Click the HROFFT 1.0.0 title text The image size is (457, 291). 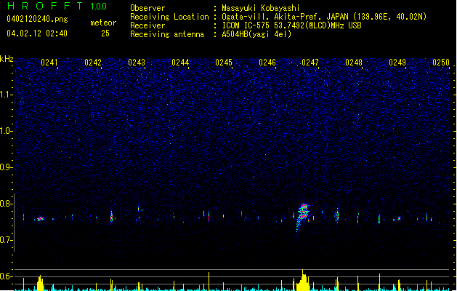click(57, 6)
